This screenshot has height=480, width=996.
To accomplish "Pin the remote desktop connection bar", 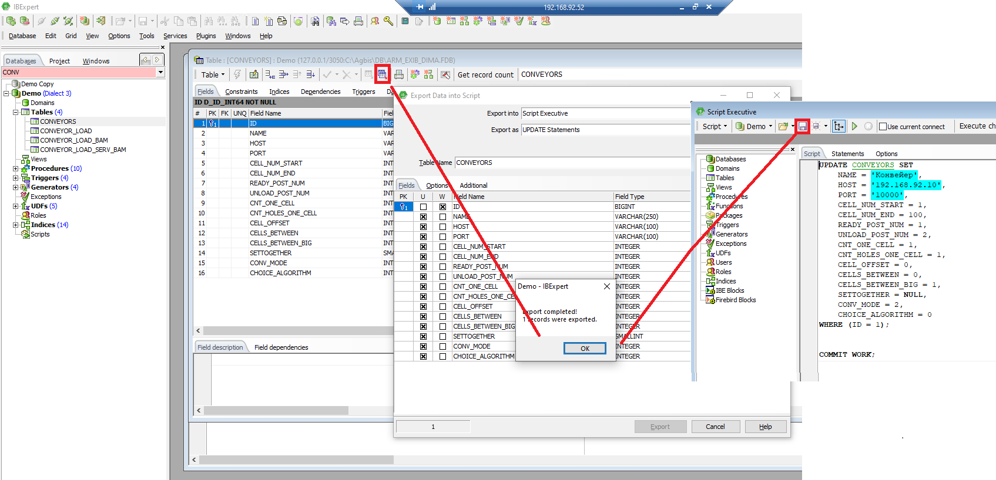I will [420, 7].
